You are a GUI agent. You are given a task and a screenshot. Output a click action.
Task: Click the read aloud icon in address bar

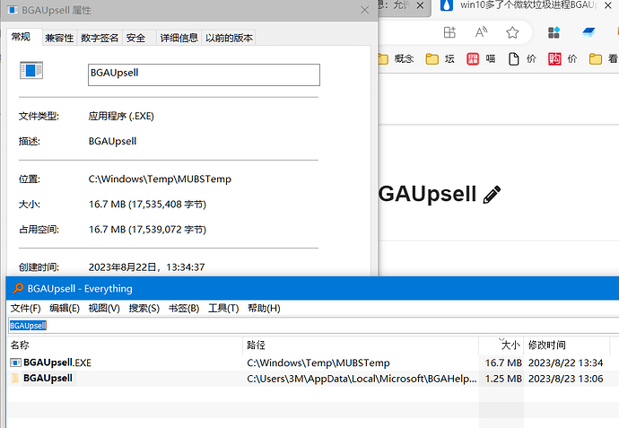click(481, 32)
